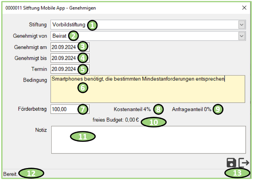Click the Anfrageanteil 0% label

pyautogui.click(x=192, y=109)
